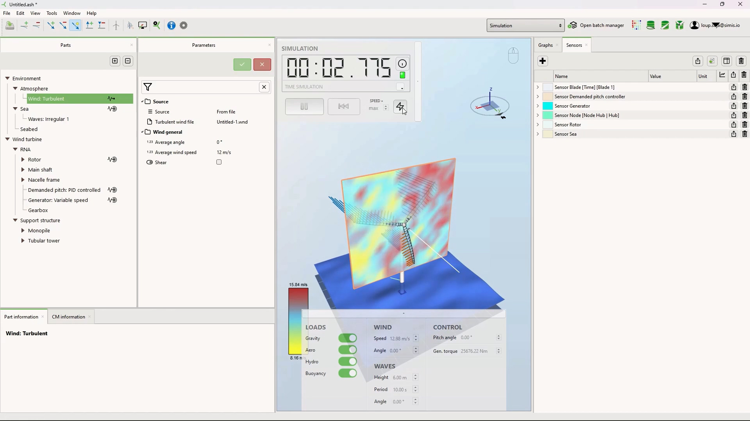Expand the Sensor Sea row
The width and height of the screenshot is (750, 421).
pyautogui.click(x=538, y=134)
